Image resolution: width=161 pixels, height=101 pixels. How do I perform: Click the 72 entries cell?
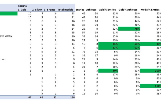click(83, 52)
